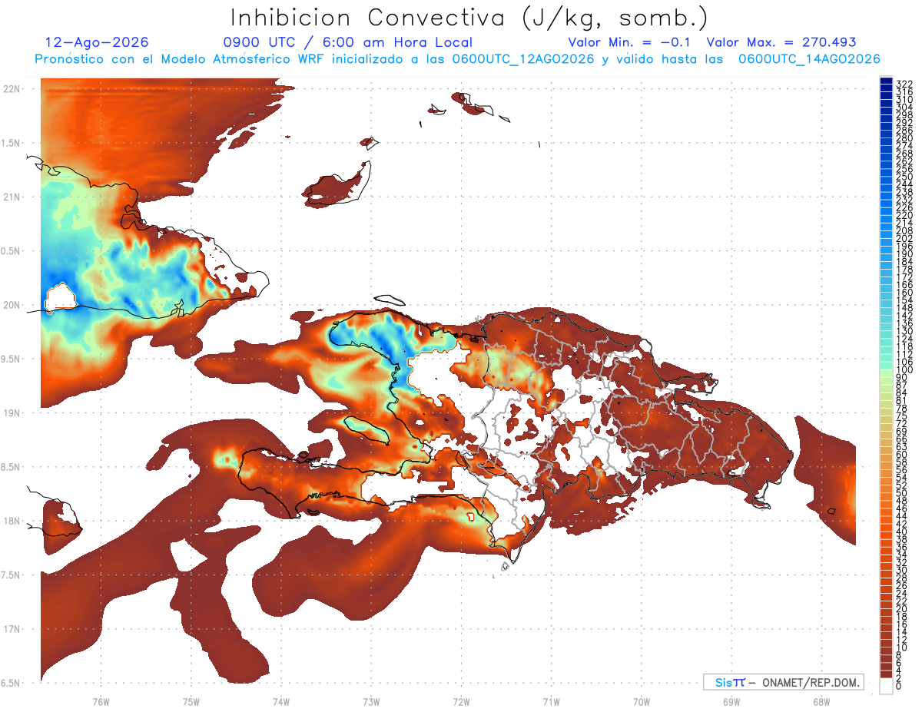922x712 pixels.
Task: Click the time '0900 UTC / 6:00 am Hora Local'
Action: click(348, 42)
